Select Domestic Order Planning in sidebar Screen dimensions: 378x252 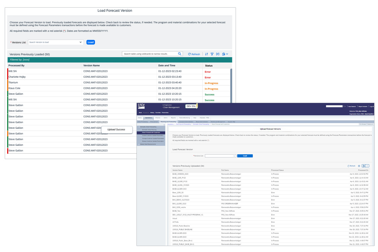coord(149,129)
